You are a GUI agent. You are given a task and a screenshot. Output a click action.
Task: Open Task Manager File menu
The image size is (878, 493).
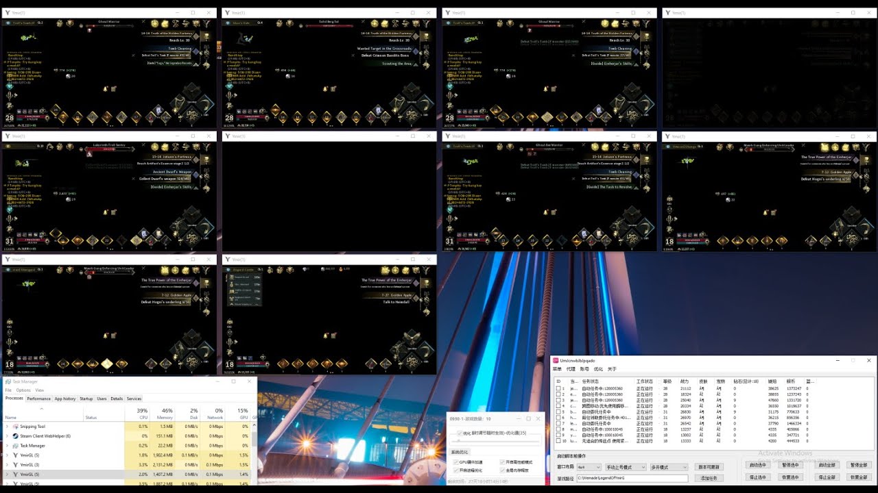[x=8, y=390]
